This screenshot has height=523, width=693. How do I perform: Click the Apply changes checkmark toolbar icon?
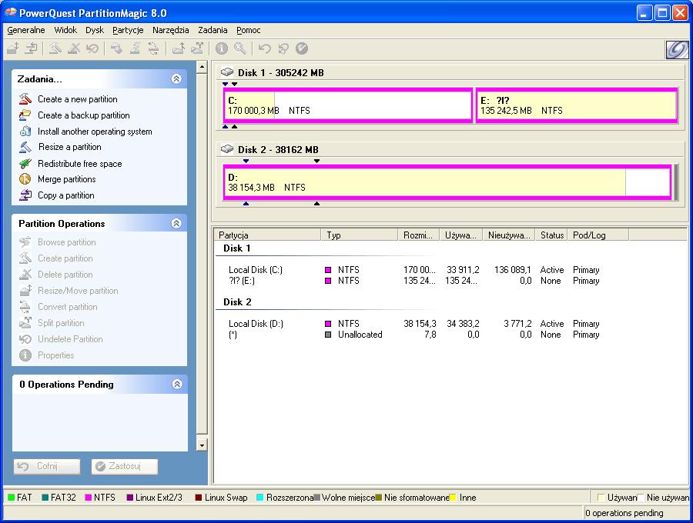[302, 48]
